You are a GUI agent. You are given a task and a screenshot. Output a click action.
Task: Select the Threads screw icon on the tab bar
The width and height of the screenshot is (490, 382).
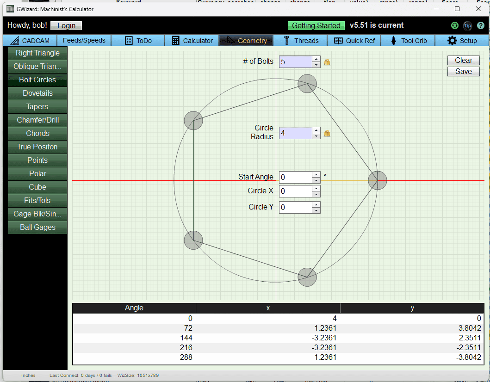[x=287, y=40]
